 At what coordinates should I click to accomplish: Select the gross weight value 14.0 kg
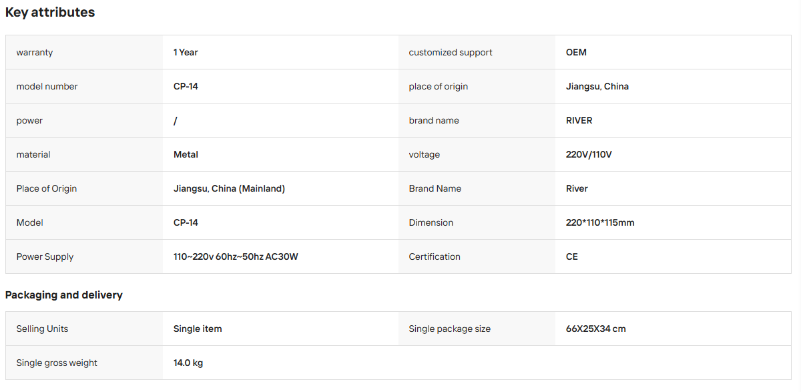pos(188,363)
